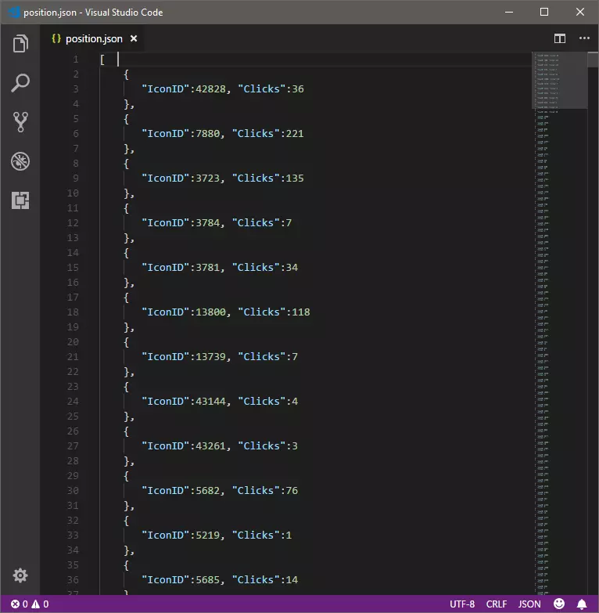Screen dimensions: 599x613
Task: Click the IconID value 13739
Action: point(210,356)
